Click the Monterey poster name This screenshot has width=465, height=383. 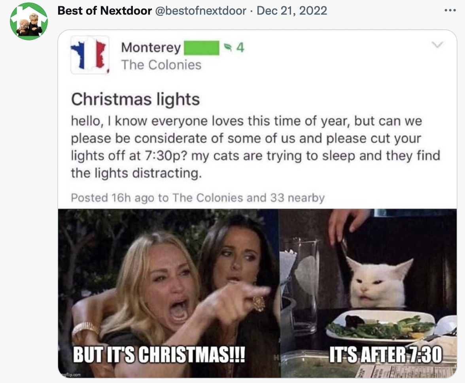click(151, 48)
